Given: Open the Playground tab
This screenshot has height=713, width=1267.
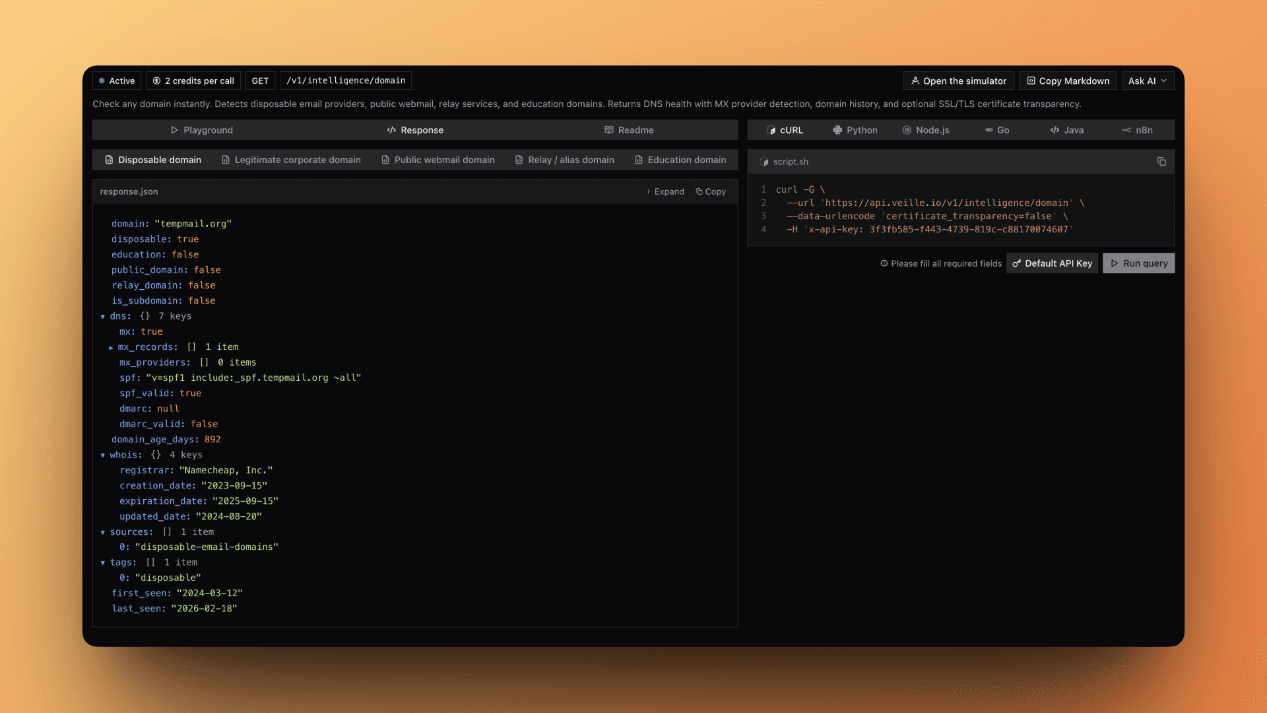Looking at the screenshot, I should point(202,130).
